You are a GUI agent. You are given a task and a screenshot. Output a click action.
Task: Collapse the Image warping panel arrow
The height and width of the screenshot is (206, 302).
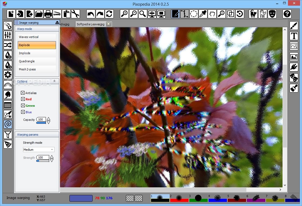[57, 22]
